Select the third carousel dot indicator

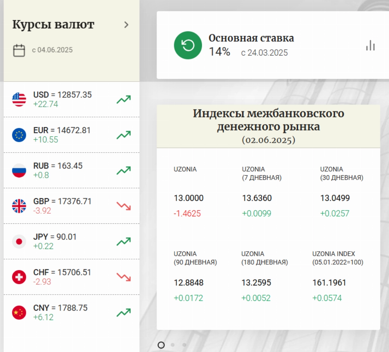(184, 345)
